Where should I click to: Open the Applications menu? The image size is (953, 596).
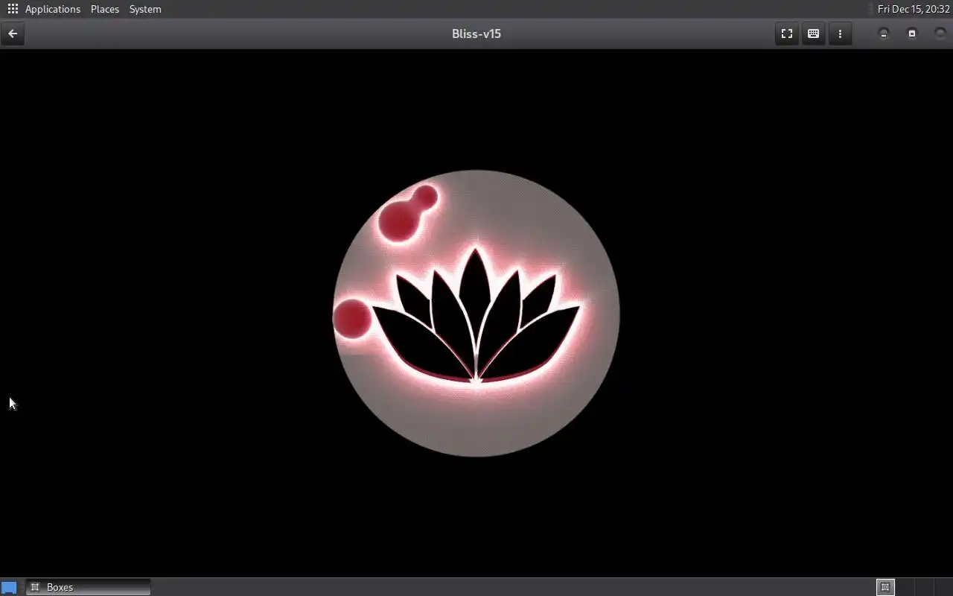tap(52, 9)
